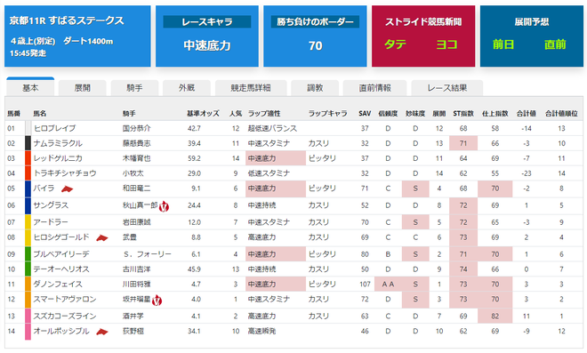Image resolution: width=587 pixels, height=353 pixels.
Task: Click the 仕上指数 column header
Action: click(x=495, y=114)
